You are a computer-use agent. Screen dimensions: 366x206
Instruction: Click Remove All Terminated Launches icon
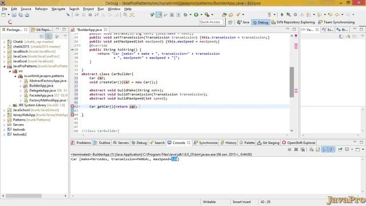[x=303, y=149]
